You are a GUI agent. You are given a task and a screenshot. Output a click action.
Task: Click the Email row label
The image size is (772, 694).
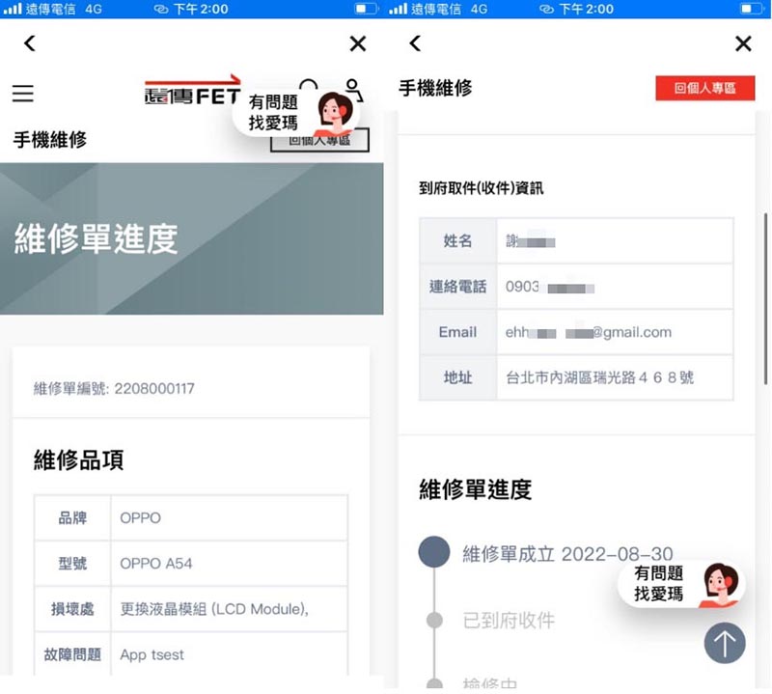(x=457, y=332)
